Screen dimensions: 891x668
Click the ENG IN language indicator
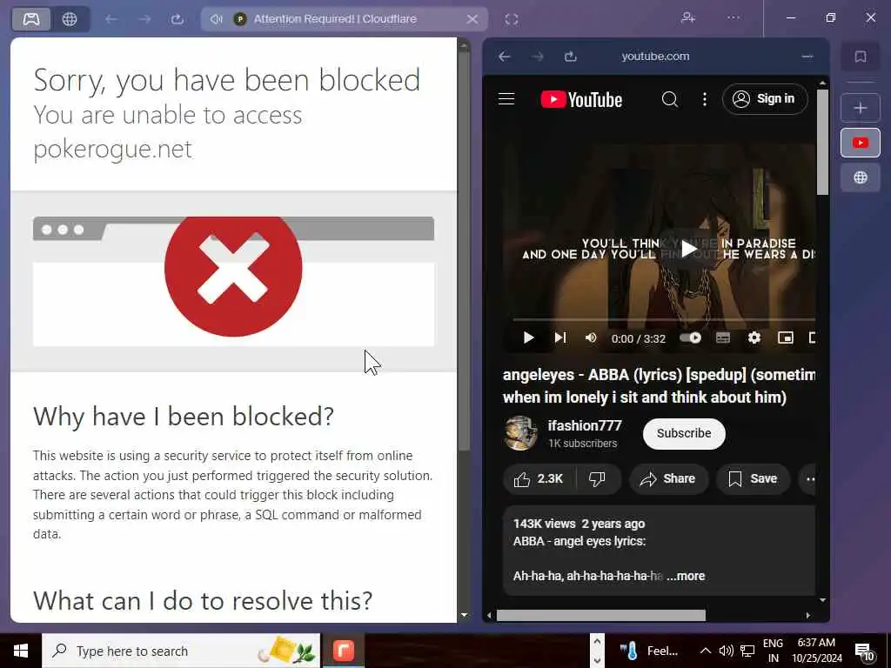[773, 651]
